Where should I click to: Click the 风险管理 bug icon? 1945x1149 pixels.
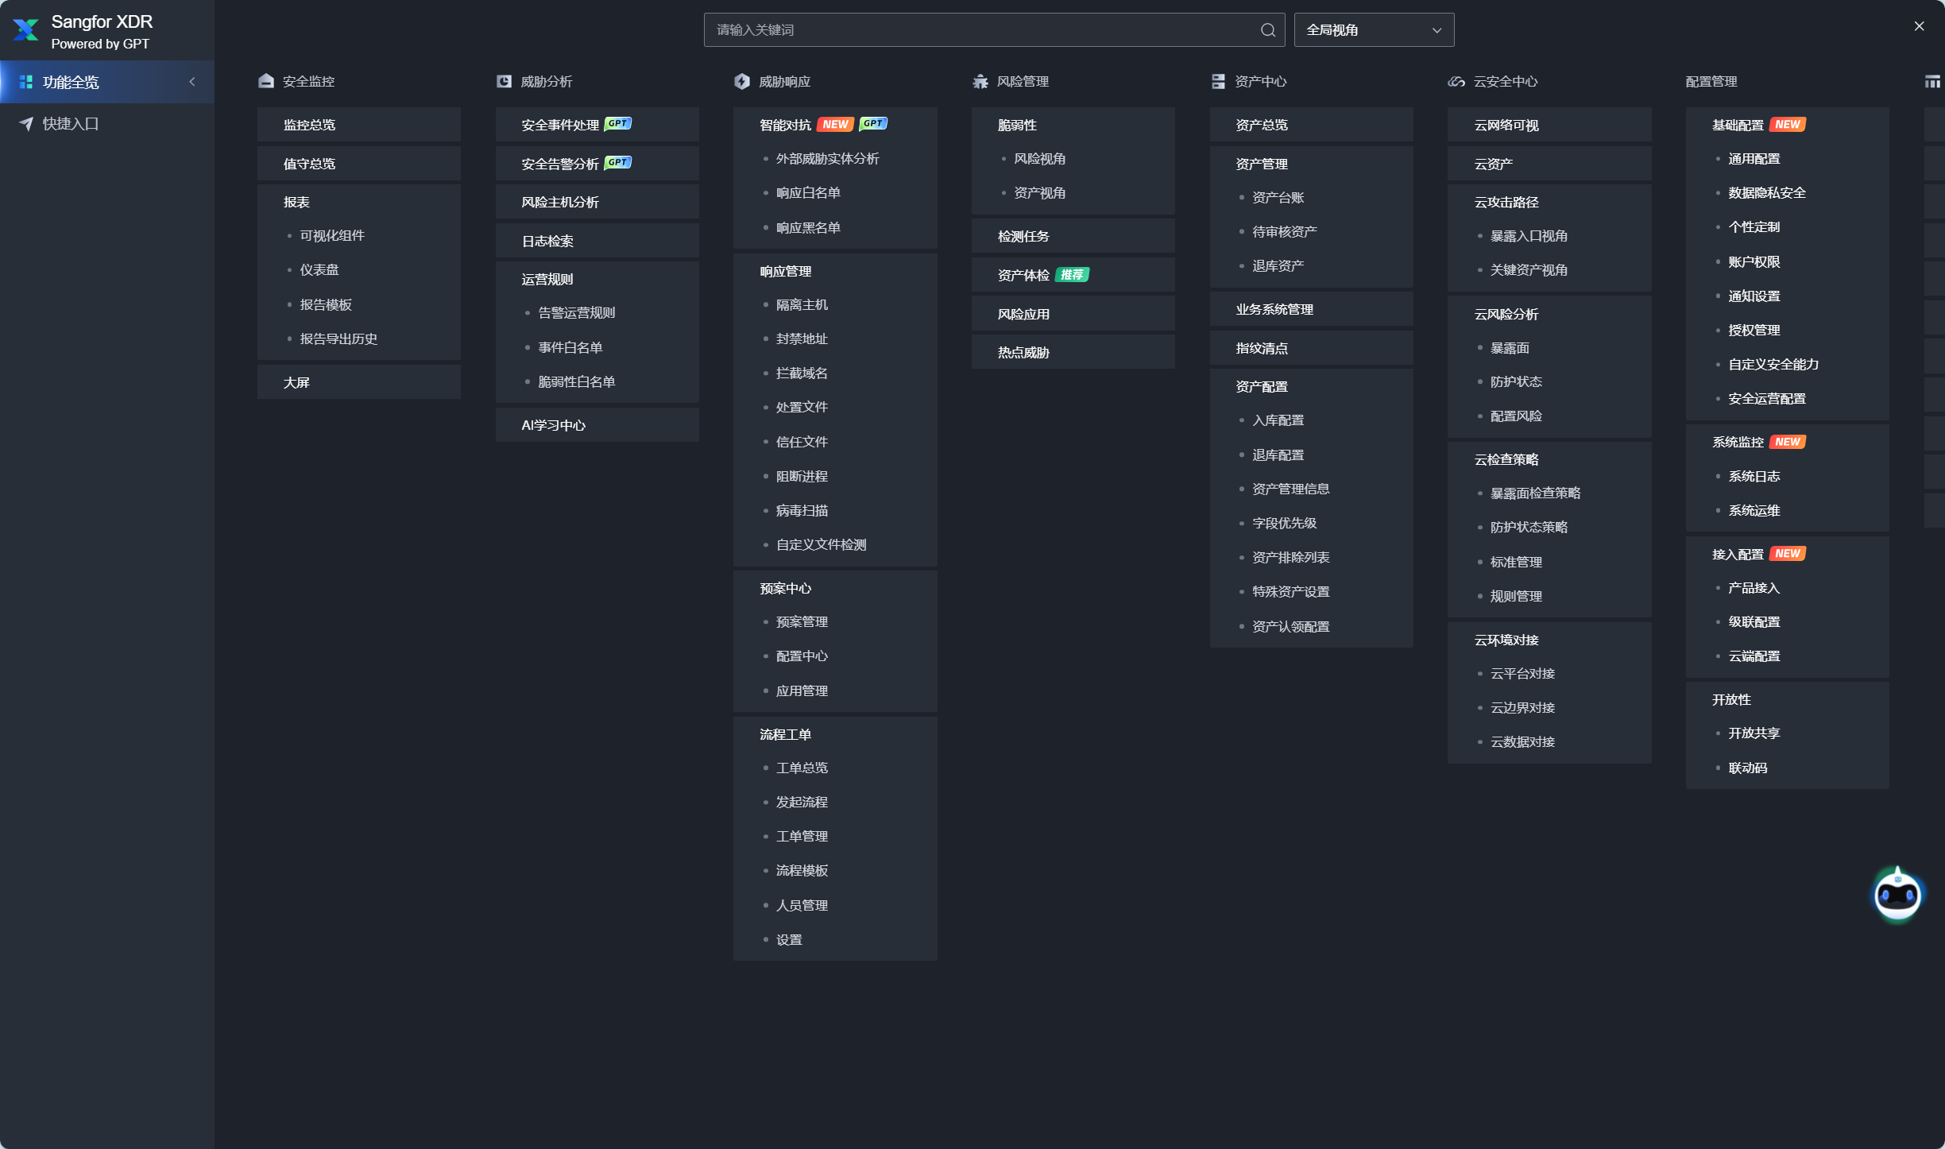[x=980, y=81]
